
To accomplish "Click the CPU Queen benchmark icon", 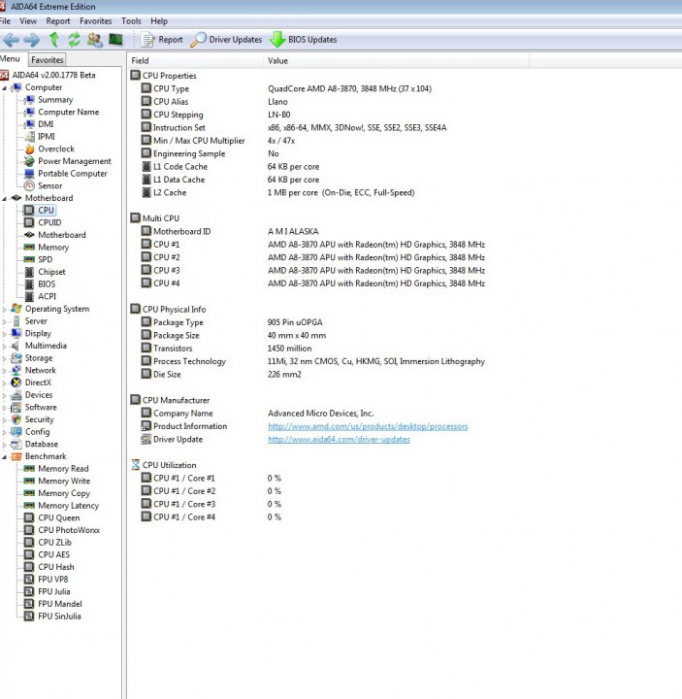I will (29, 518).
